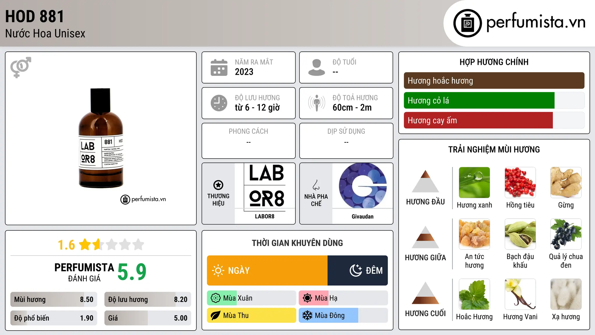Click the PHONG CÁCH label
This screenshot has height=335, width=595.
point(248,131)
